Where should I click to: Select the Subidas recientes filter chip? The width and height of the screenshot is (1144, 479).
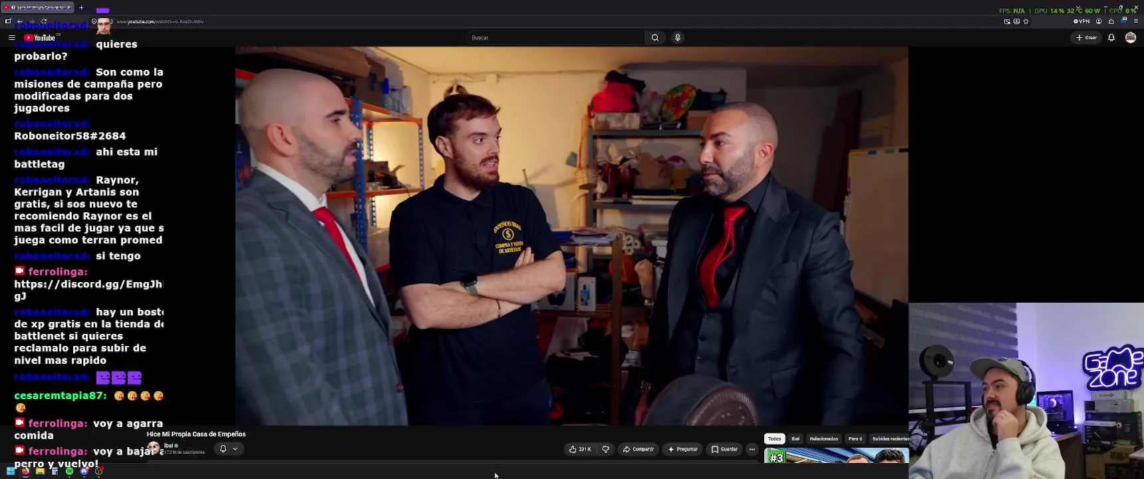(x=889, y=439)
